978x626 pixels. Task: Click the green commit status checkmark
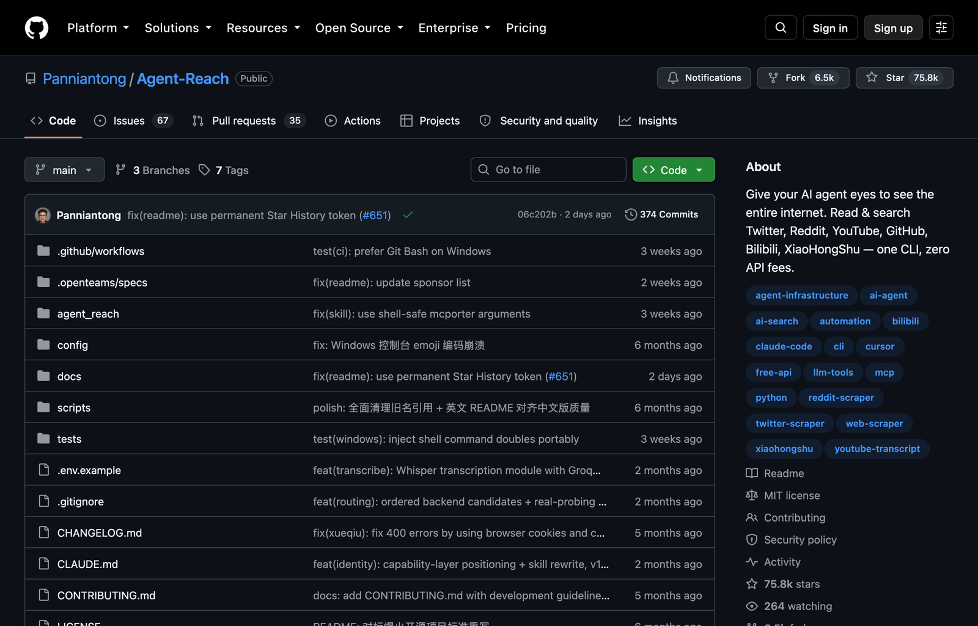408,215
